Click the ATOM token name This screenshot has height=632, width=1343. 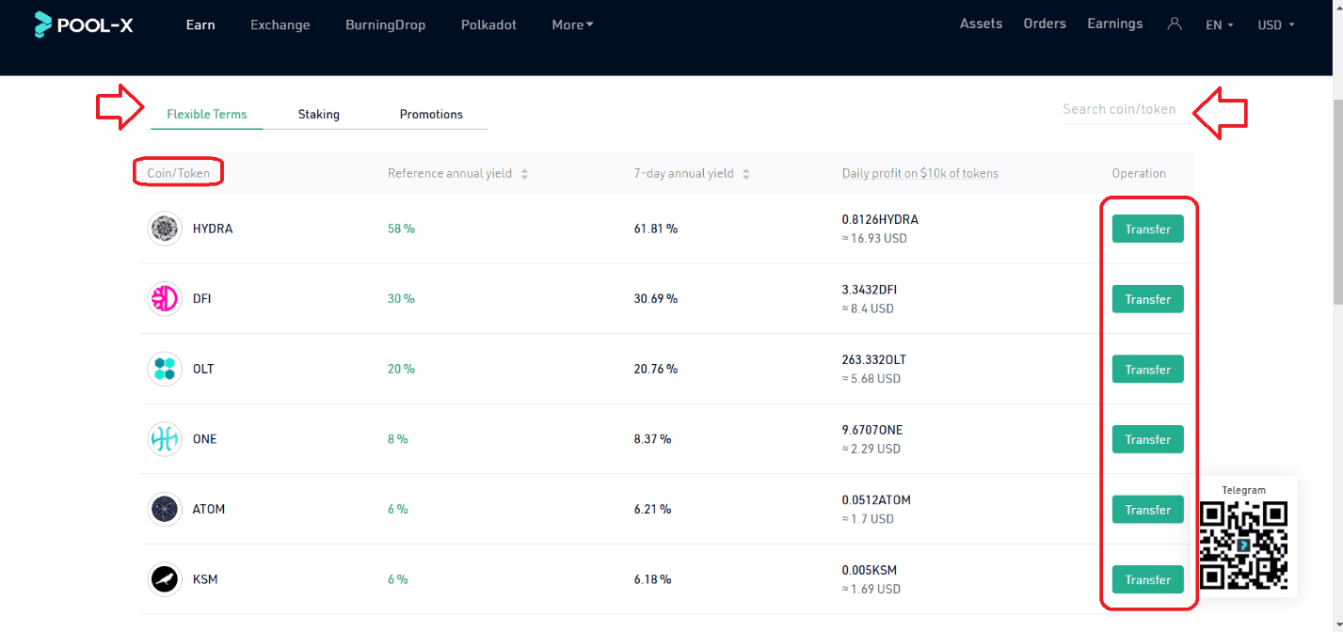click(x=209, y=509)
